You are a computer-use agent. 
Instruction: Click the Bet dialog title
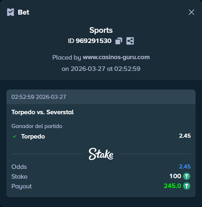click(23, 12)
